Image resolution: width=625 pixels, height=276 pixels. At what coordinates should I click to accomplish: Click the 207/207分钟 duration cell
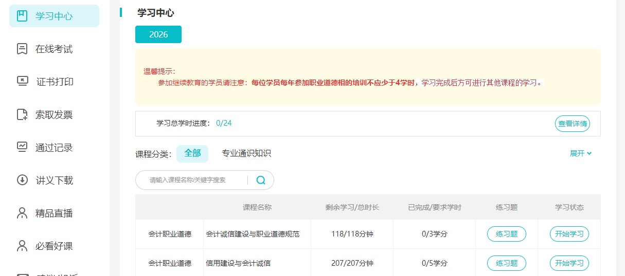point(352,263)
